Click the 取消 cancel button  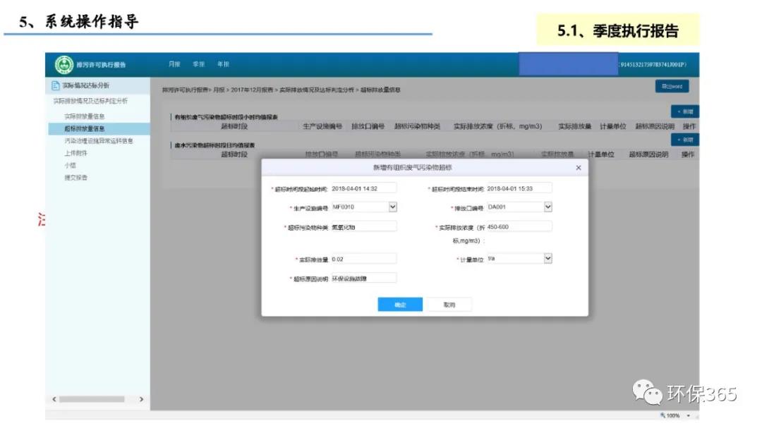tap(449, 305)
